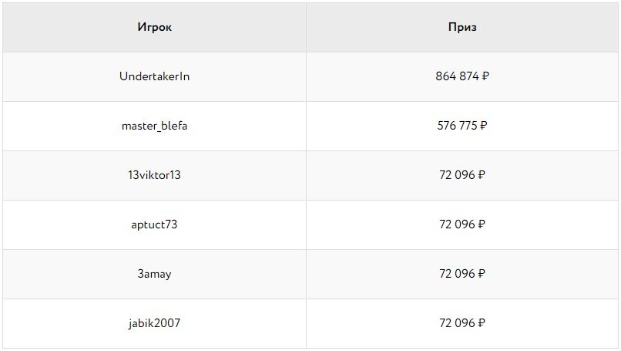Select the ruble symbol in jabik2007's row
Viewport: 621px width, 351px height.
tap(482, 323)
